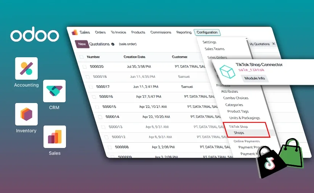Image resolution: width=314 pixels, height=193 pixels.
Task: Collapse the Configuration dropdown menu
Action: (x=207, y=32)
